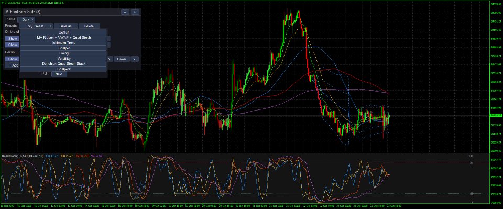Select the Swing preset

point(63,53)
